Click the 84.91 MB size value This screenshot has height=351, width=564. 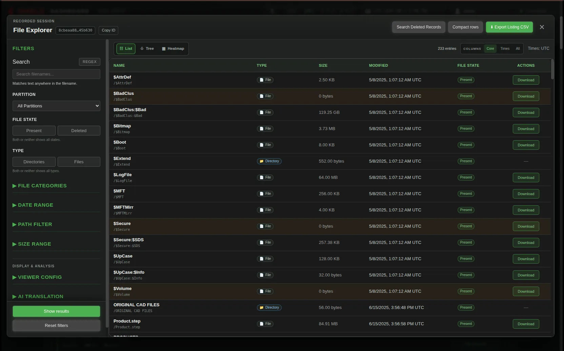328,324
